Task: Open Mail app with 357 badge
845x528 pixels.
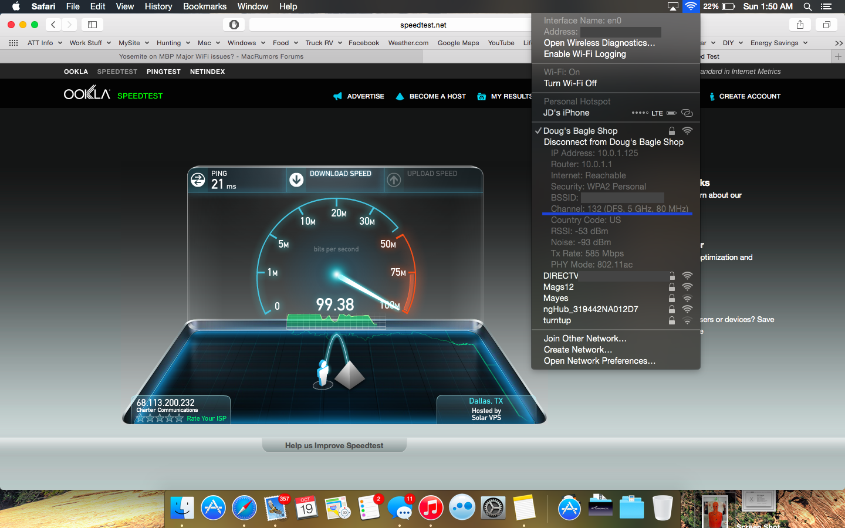Action: tap(276, 507)
